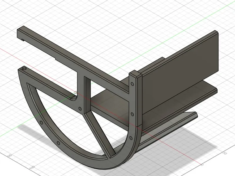Select the square cap atop the corner post
235x176 pixels.
click(135, 75)
